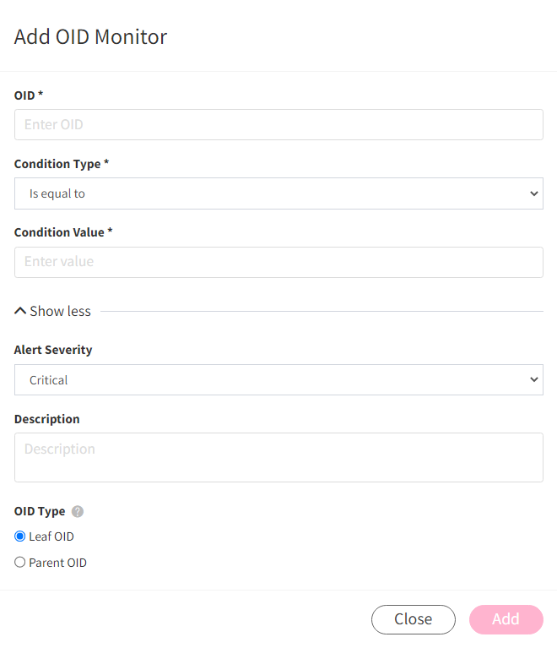The image size is (557, 648).
Task: Click the Alert Severity field label
Action: [53, 350]
